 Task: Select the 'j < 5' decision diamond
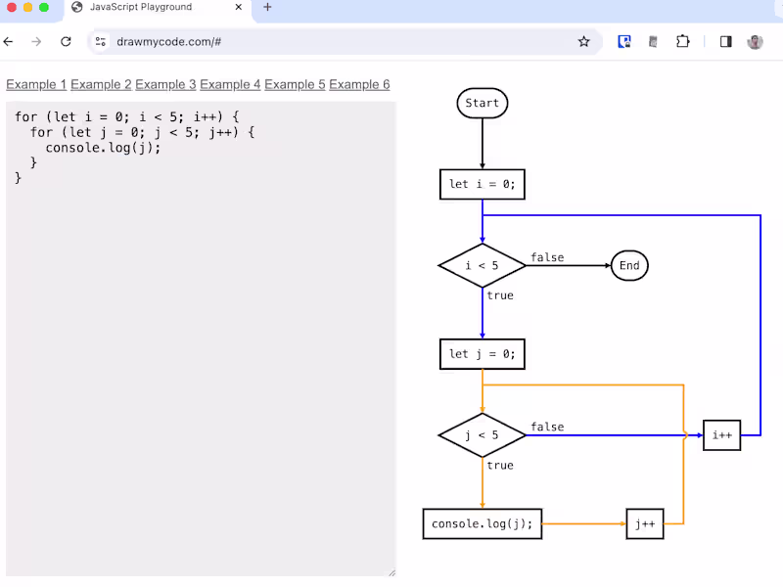pyautogui.click(x=483, y=435)
